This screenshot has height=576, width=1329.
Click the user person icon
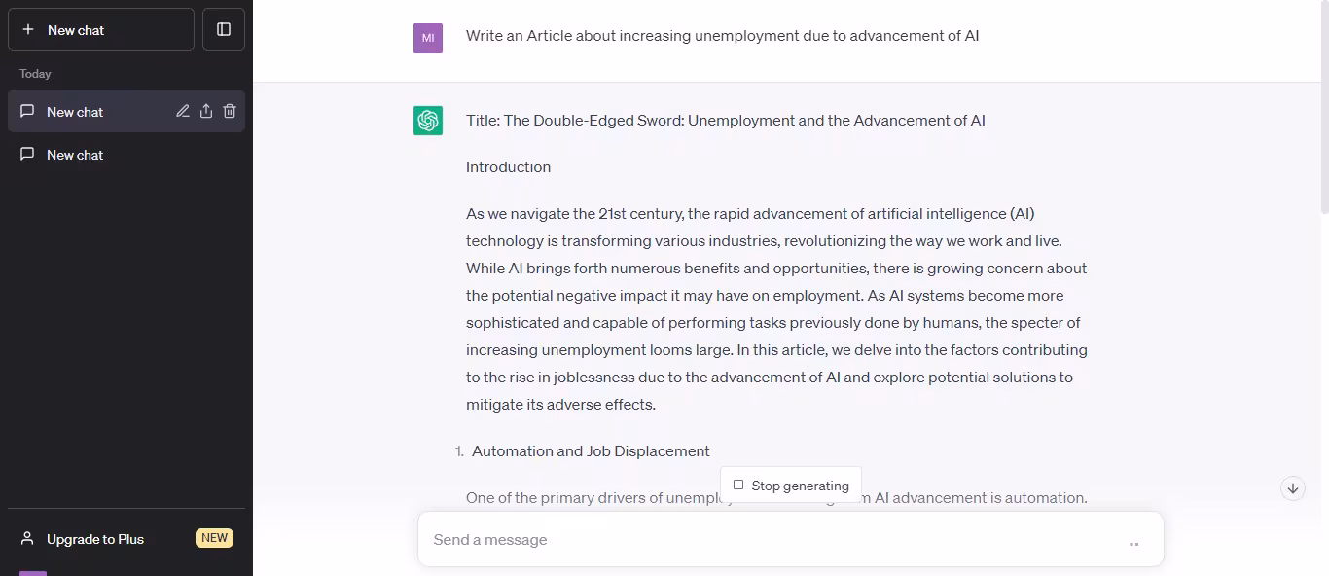tap(27, 539)
